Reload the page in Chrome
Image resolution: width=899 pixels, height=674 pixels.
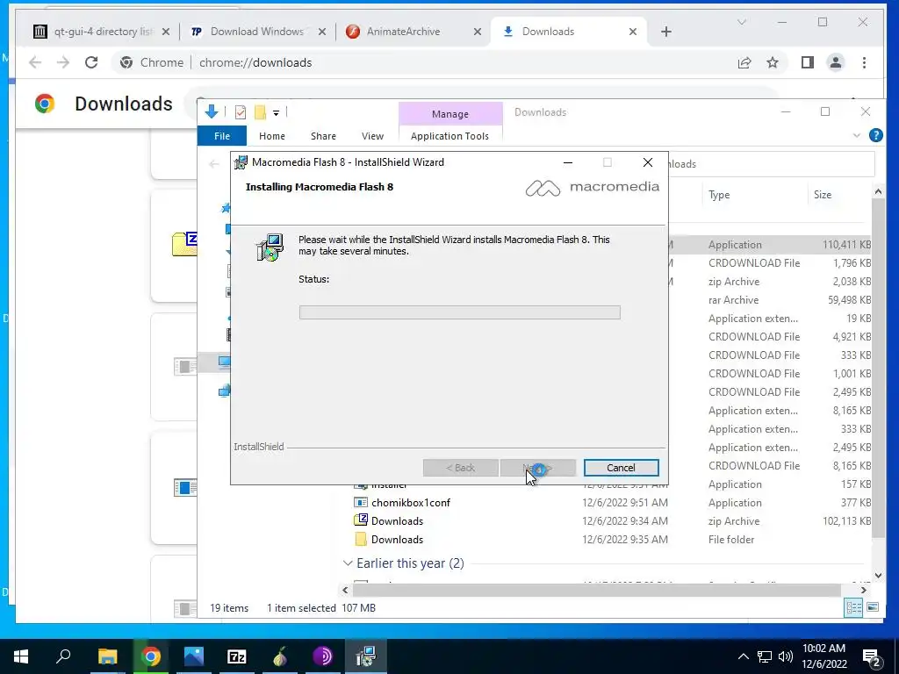pyautogui.click(x=91, y=62)
